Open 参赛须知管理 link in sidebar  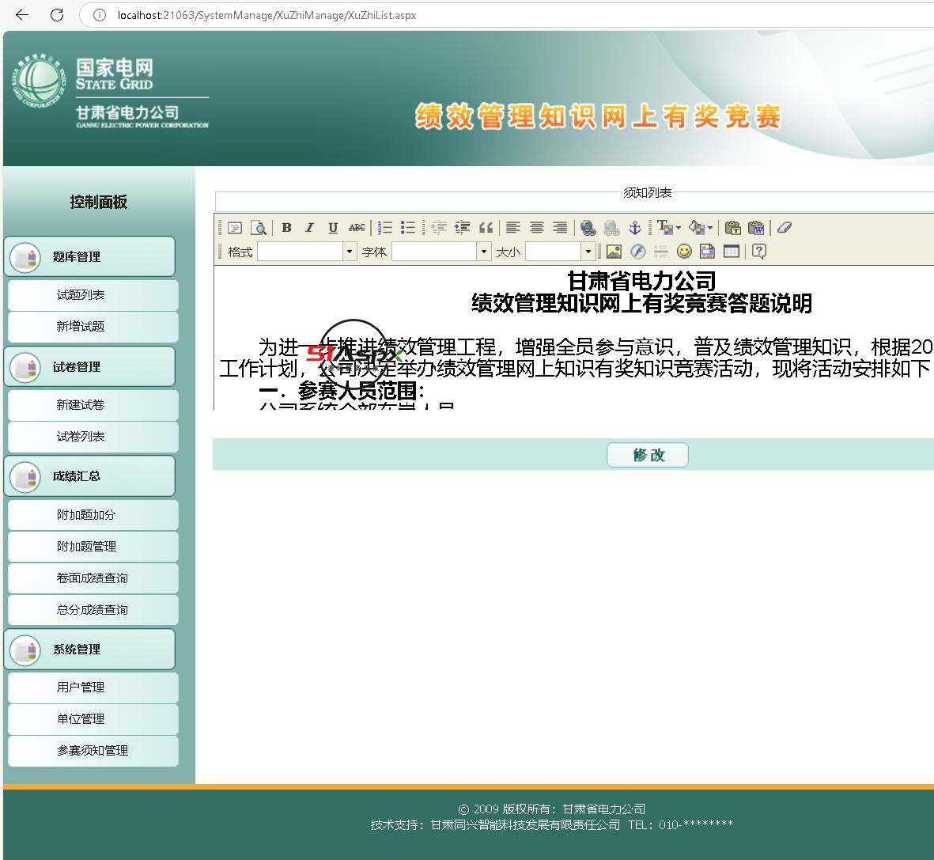pyautogui.click(x=92, y=751)
